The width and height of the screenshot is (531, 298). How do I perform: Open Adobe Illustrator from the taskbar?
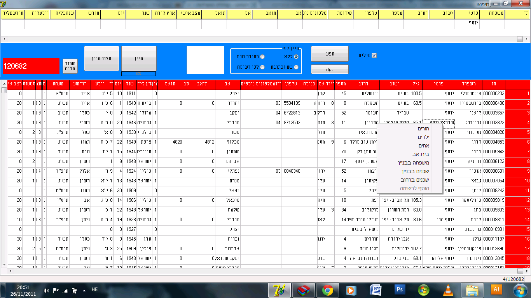[x=496, y=290]
